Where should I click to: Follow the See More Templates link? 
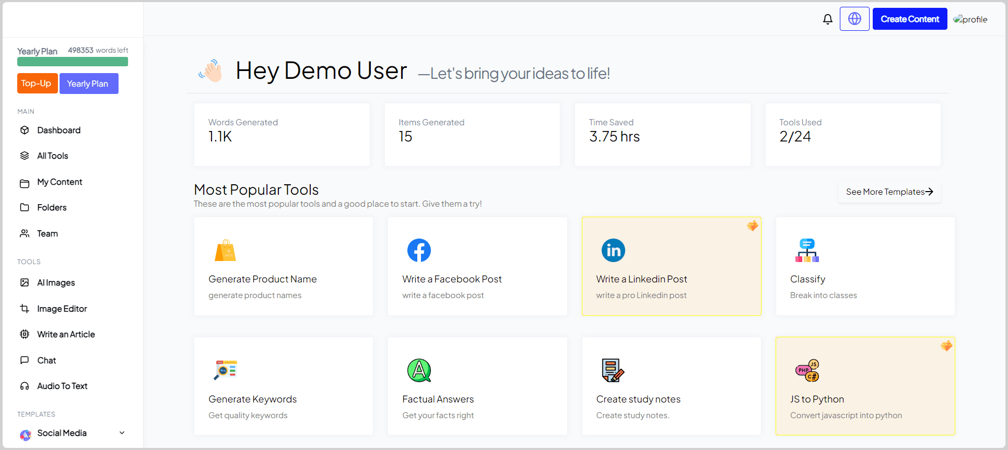pyautogui.click(x=889, y=192)
